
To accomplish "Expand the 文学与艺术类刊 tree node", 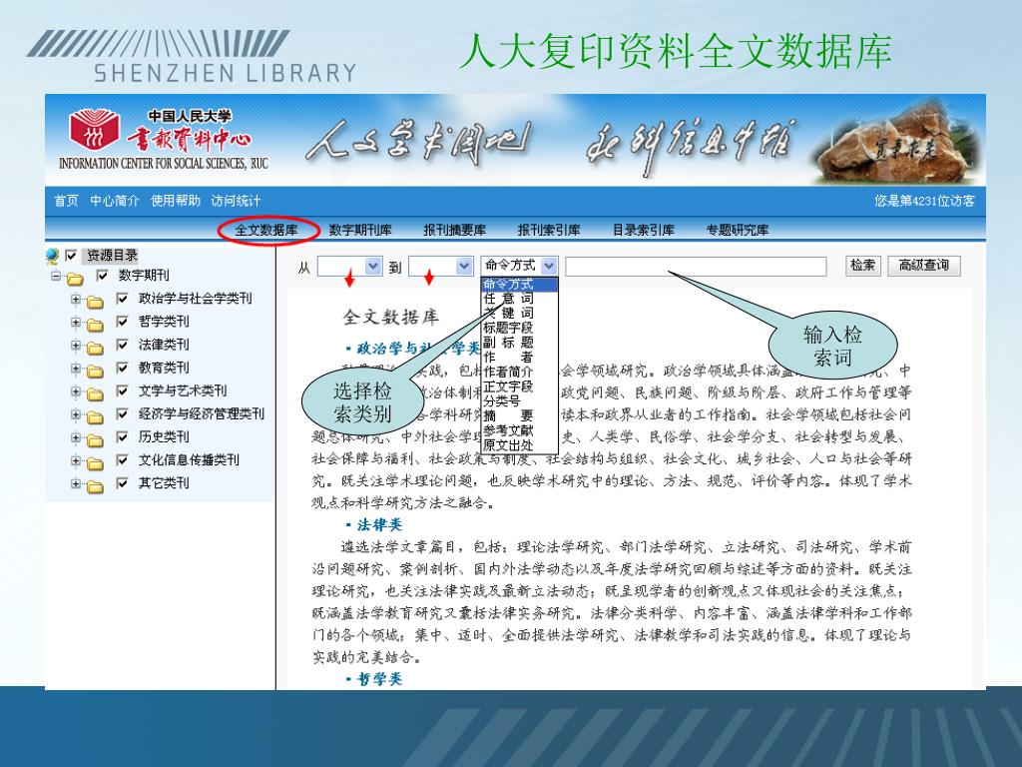I will coord(76,391).
